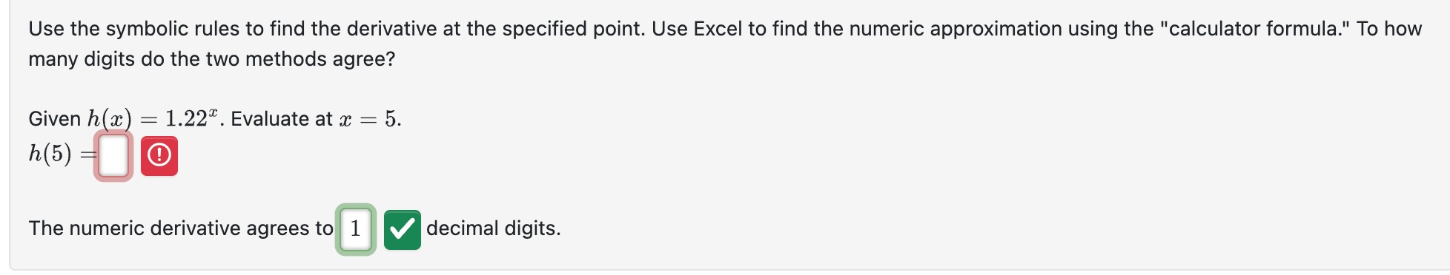Click the h(5) = label
This screenshot has height=275, width=1450.
click(x=62, y=155)
